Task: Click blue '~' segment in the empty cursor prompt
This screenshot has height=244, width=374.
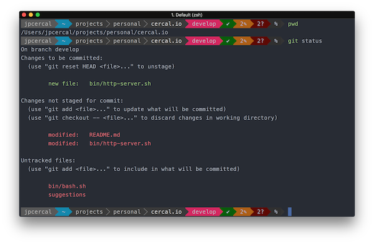Action: 64,212
